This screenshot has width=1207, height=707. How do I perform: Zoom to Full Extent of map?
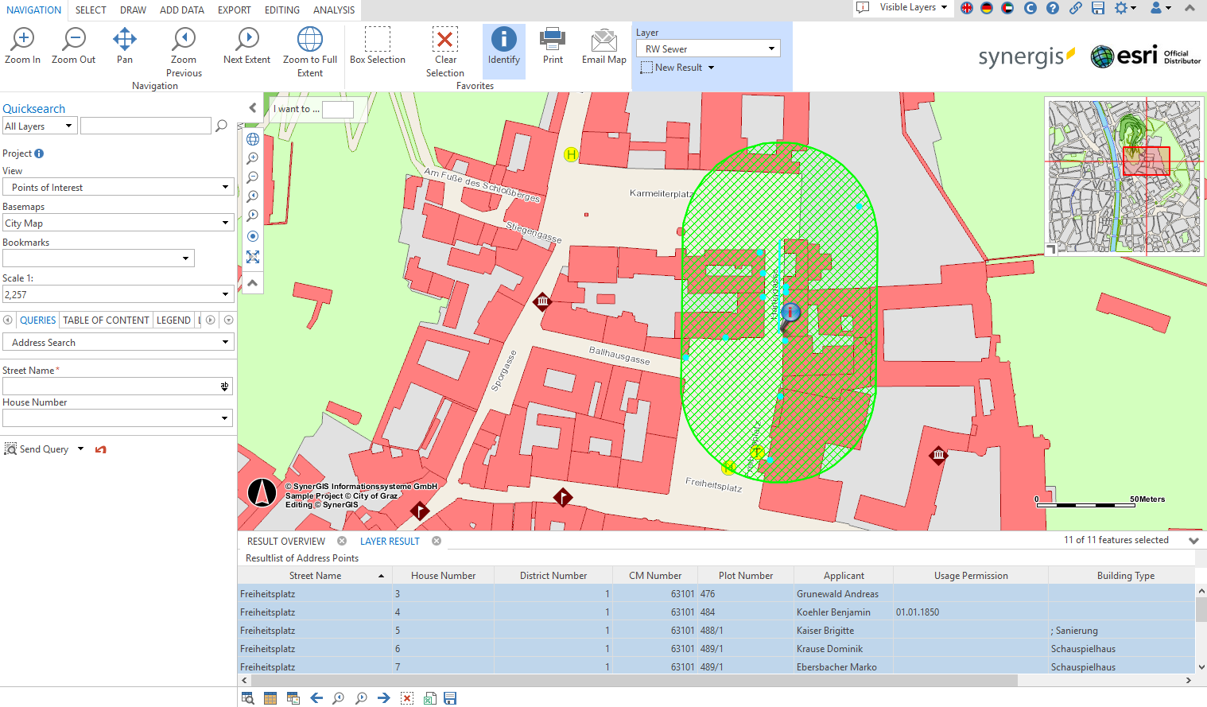point(309,46)
